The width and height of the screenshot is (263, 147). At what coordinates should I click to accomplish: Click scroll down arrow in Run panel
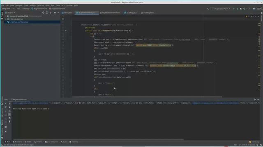[x=9, y=107]
